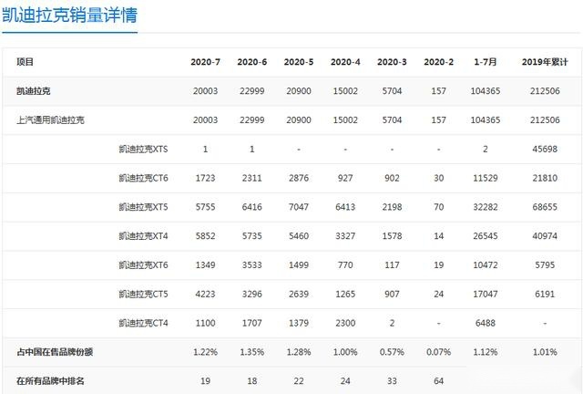Select the 凯迪拉克XT6 model label
This screenshot has width=583, height=394.
[144, 264]
